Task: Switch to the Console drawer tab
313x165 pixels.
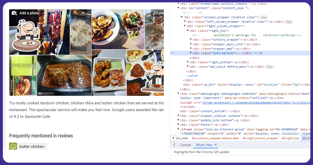Action: click(x=185, y=145)
